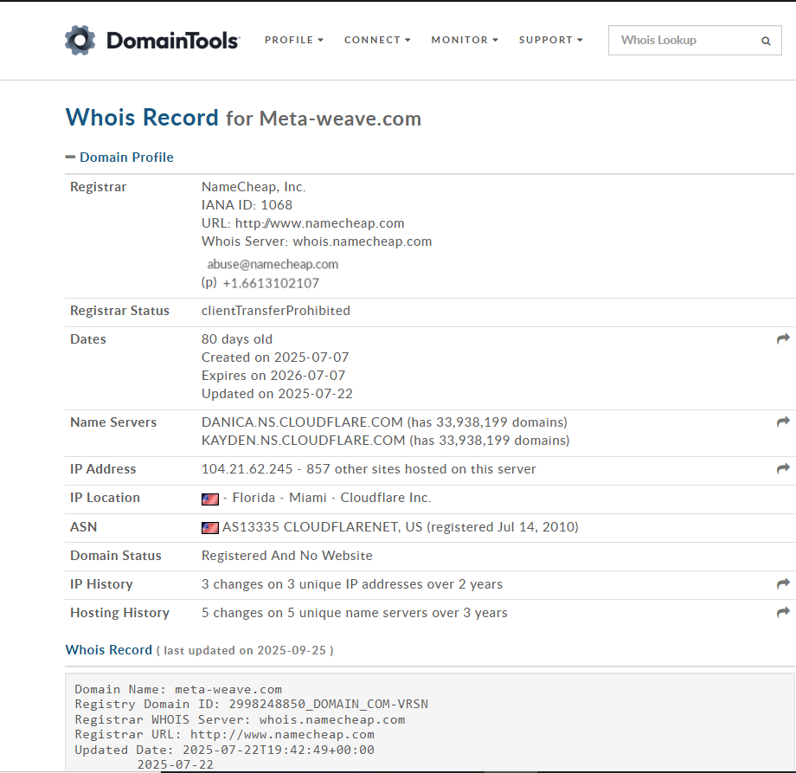This screenshot has height=773, width=796.
Task: Click the search magnifier icon in Whois Lookup
Action: click(x=766, y=41)
